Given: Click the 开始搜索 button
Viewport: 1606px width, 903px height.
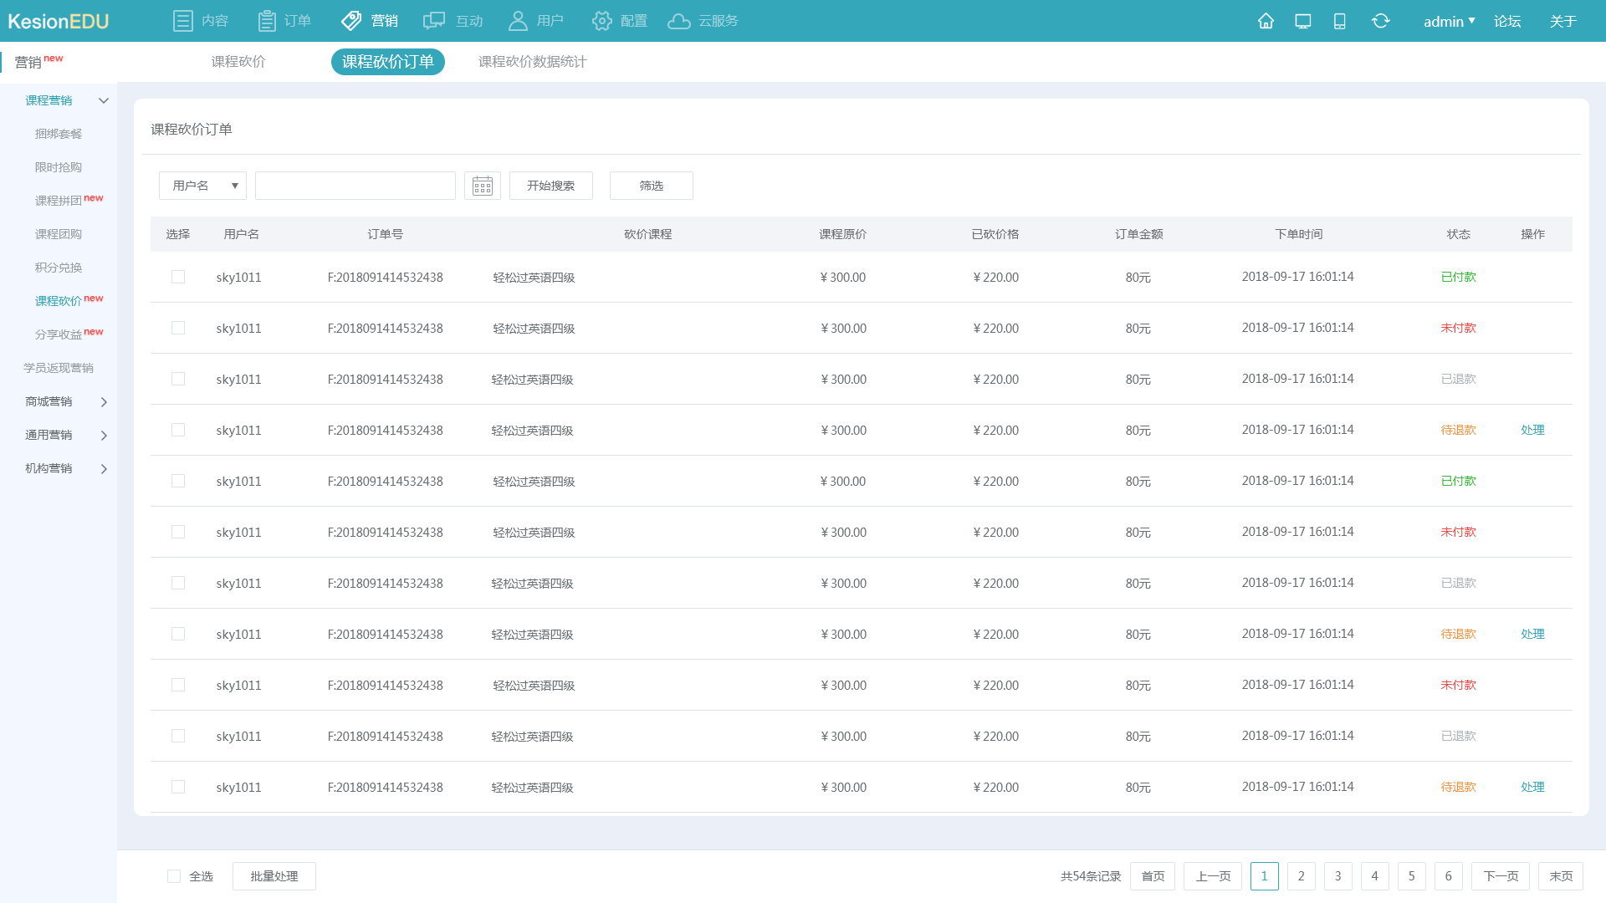Looking at the screenshot, I should click(550, 186).
